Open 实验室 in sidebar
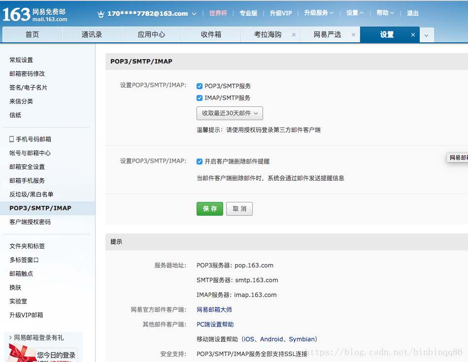 [18, 301]
